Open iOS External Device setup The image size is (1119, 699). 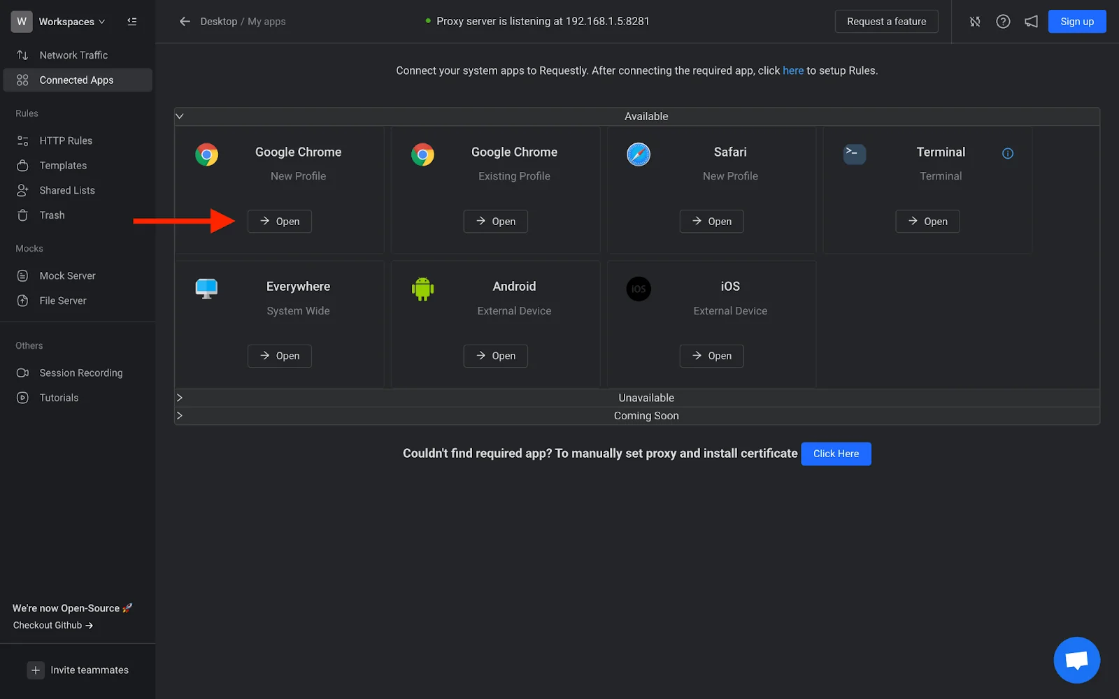712,356
